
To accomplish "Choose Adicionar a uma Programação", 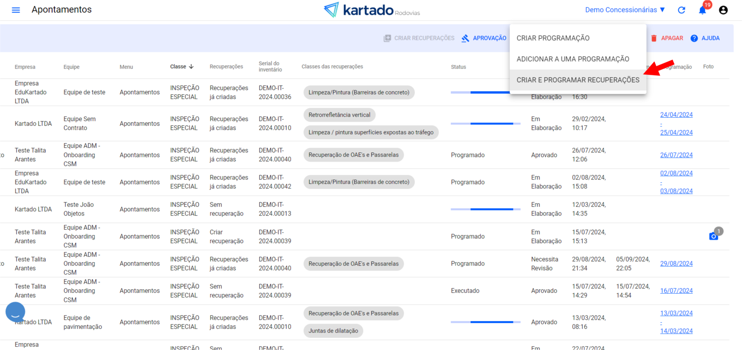I will point(573,59).
